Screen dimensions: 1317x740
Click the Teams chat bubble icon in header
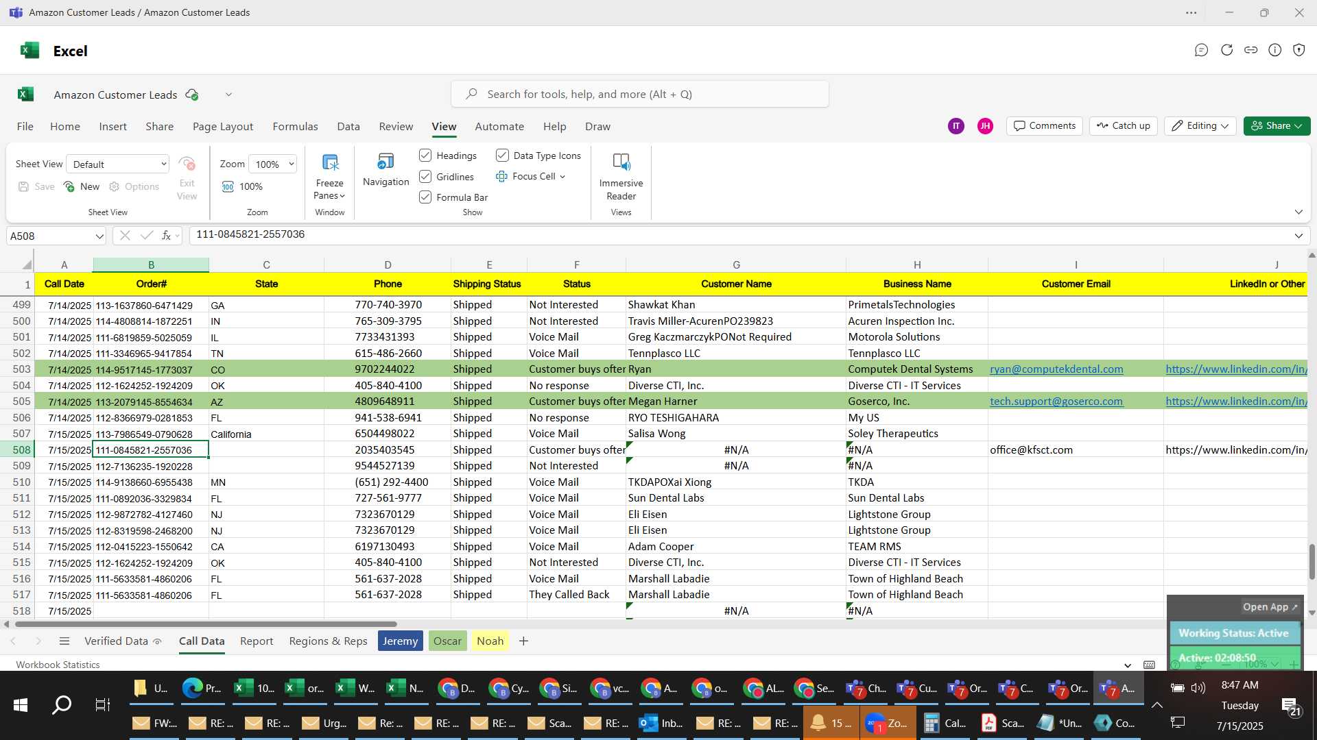(1201, 50)
